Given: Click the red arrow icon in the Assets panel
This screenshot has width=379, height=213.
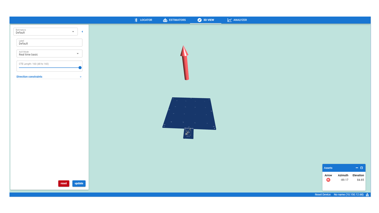Looking at the screenshot, I should [328, 180].
